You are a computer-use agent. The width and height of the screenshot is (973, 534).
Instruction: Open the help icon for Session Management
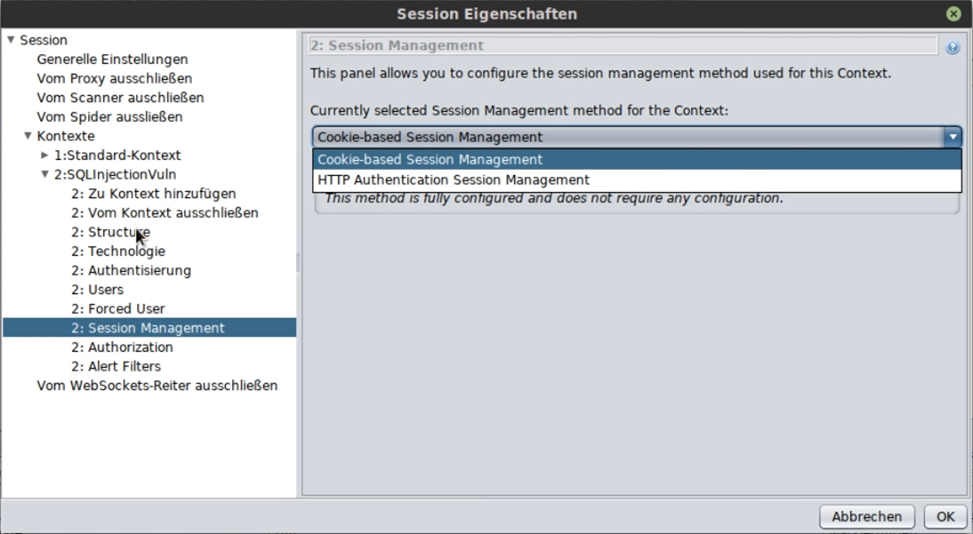[952, 48]
